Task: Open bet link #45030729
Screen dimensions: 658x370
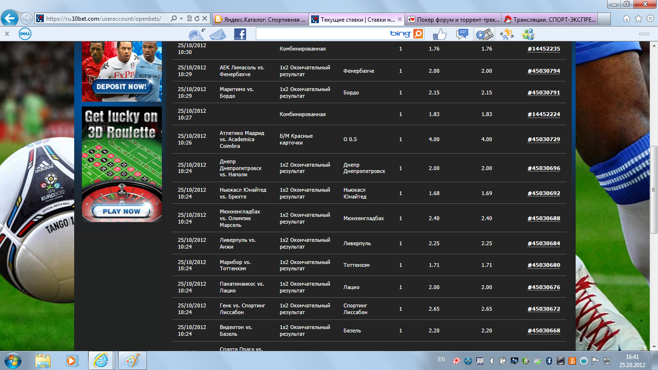Action: tap(543, 139)
